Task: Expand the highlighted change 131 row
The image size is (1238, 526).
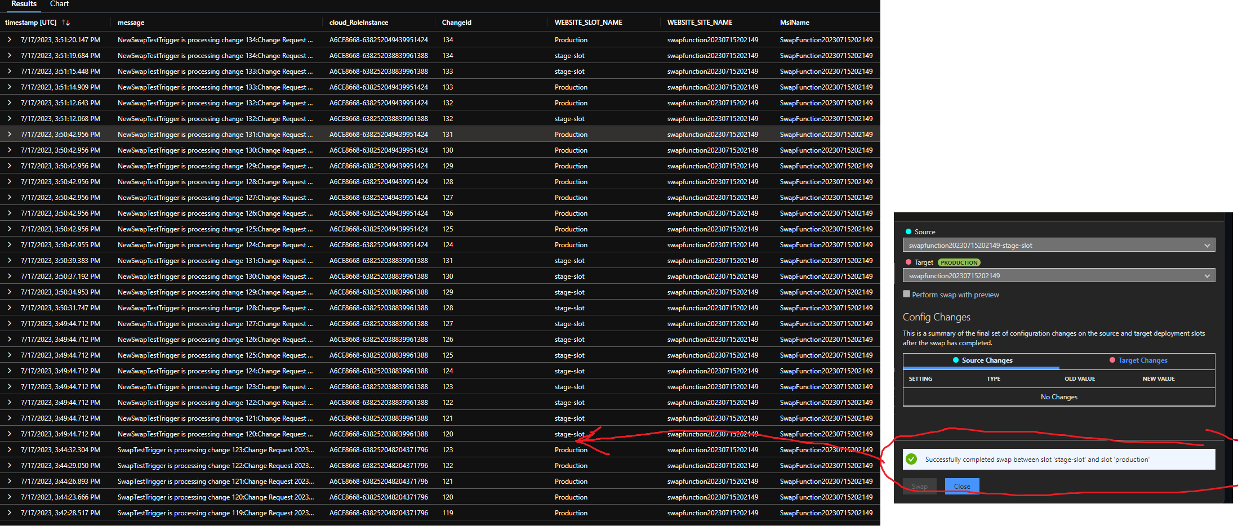Action: [10, 134]
